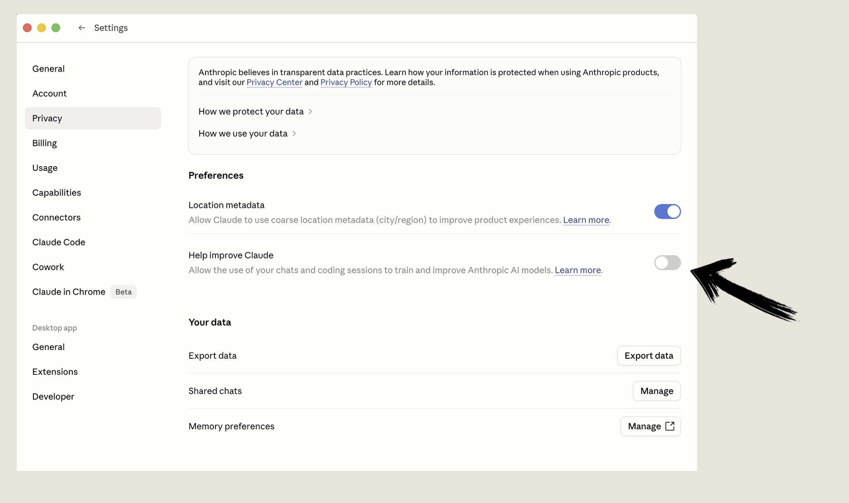Click the Location metadata label

227,205
